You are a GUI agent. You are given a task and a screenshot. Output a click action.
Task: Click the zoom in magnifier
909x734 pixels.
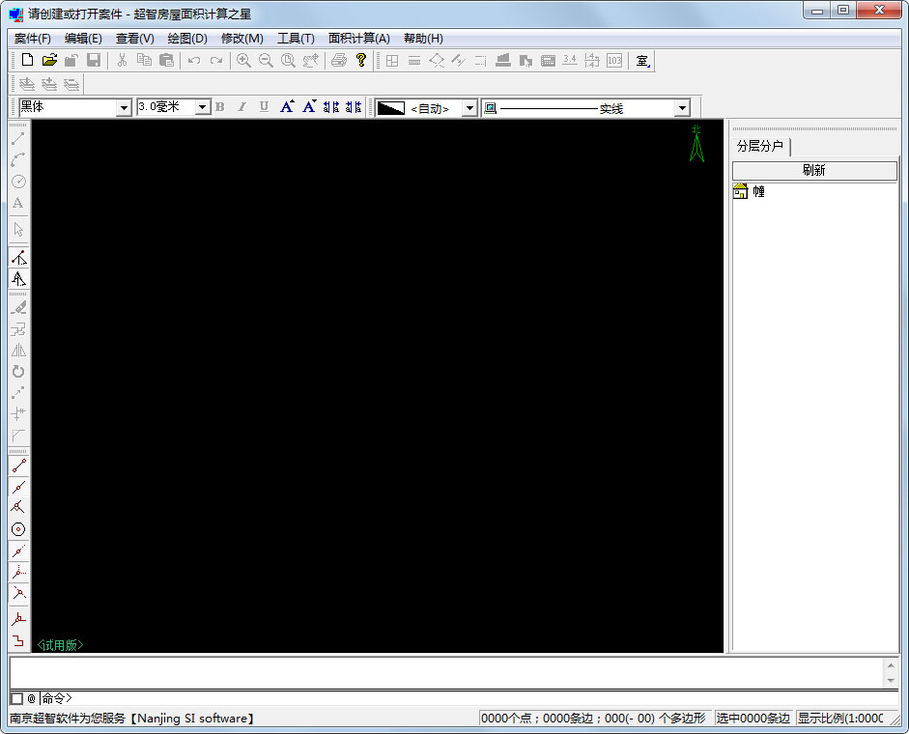tap(243, 60)
